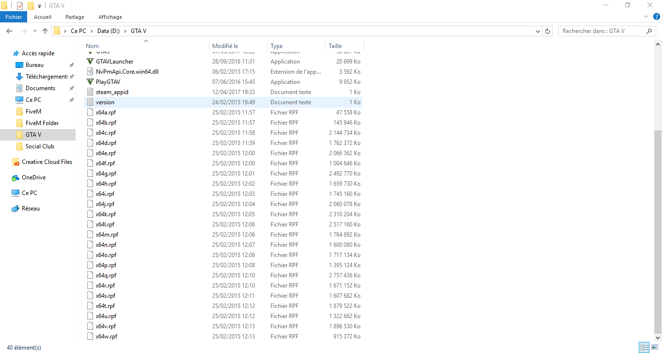
Task: Click the search magnifier icon
Action: tap(649, 31)
